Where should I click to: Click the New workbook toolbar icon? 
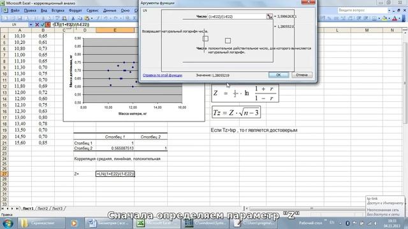[6, 18]
